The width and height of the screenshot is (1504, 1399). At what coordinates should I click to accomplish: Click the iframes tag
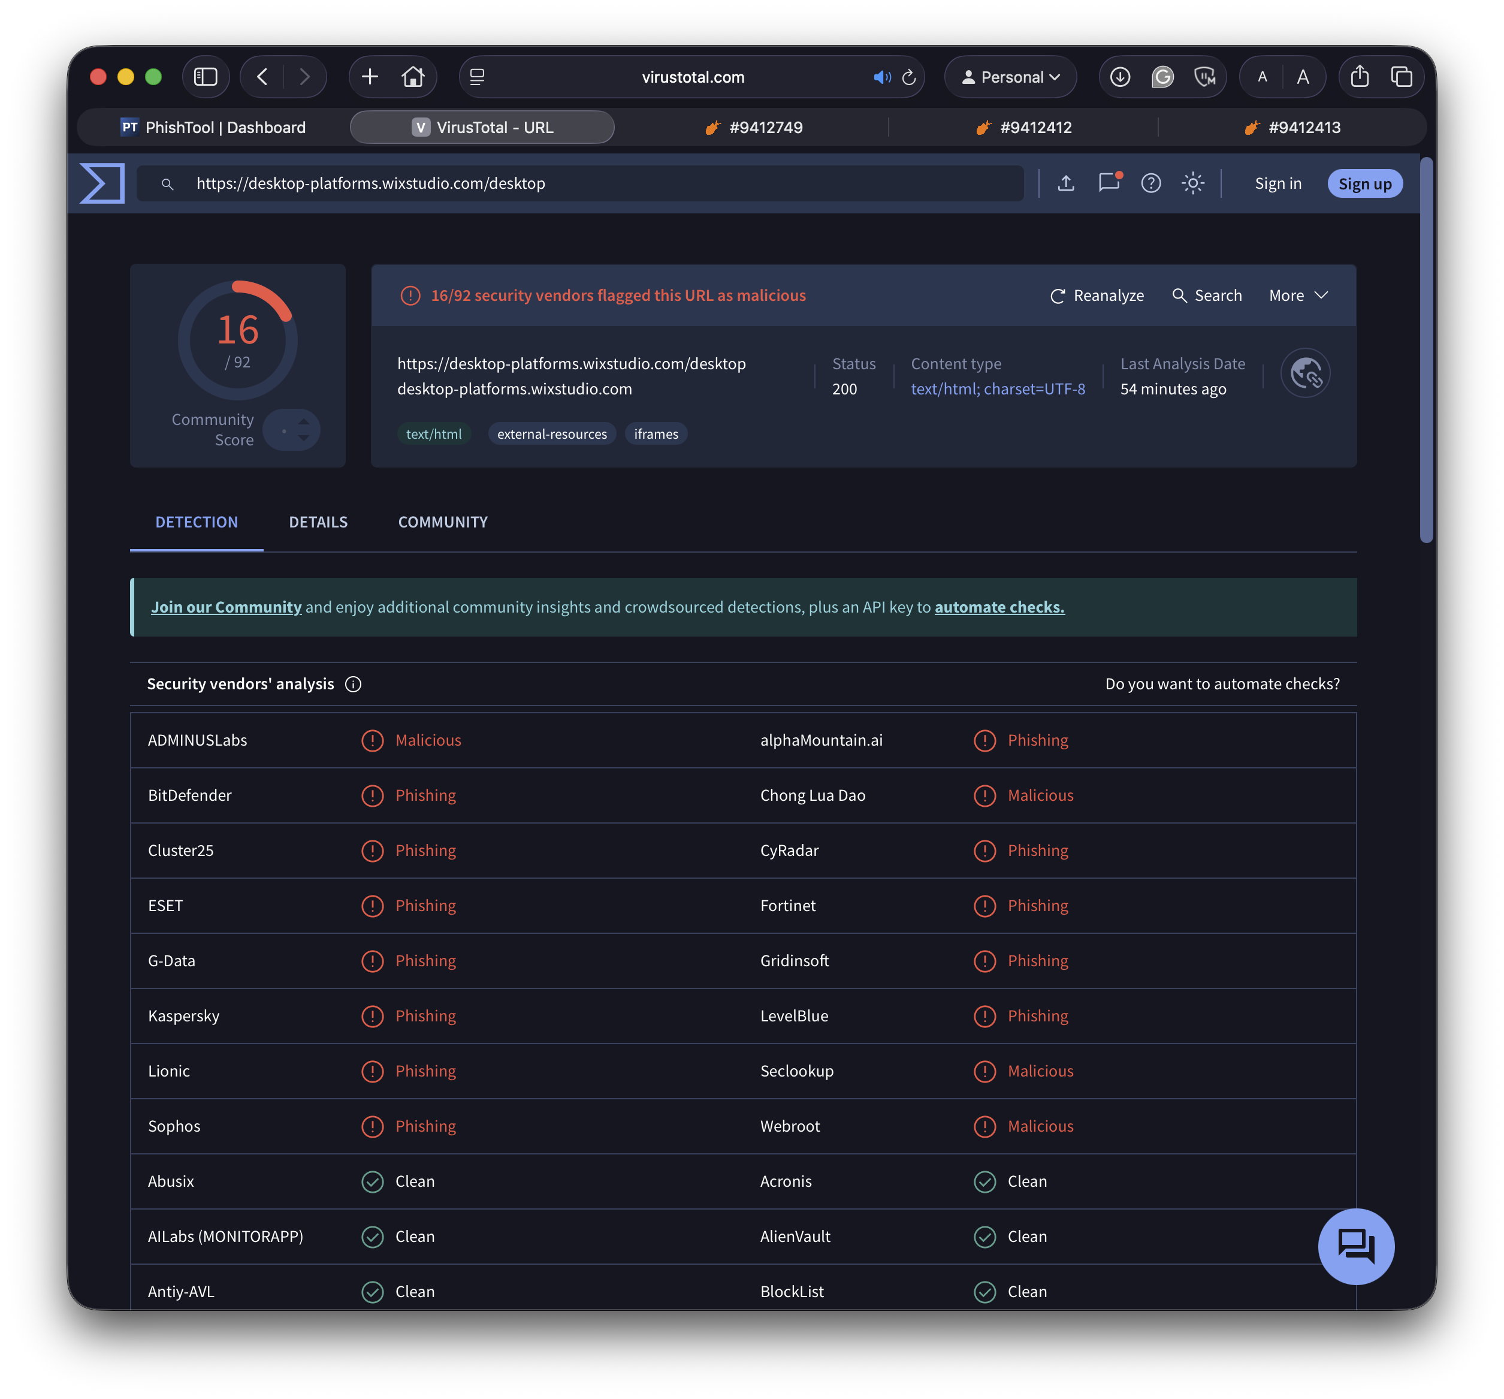(656, 433)
